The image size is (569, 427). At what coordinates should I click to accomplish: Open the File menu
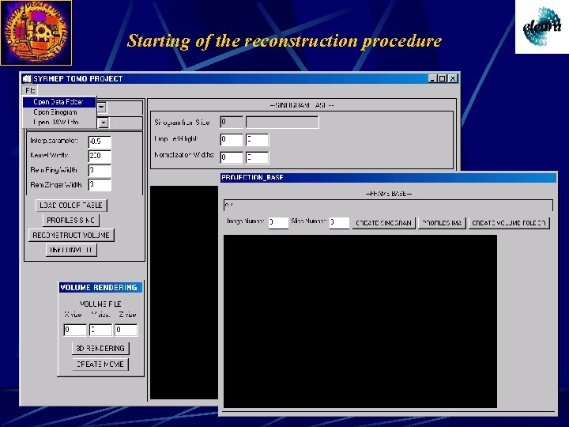(x=30, y=90)
